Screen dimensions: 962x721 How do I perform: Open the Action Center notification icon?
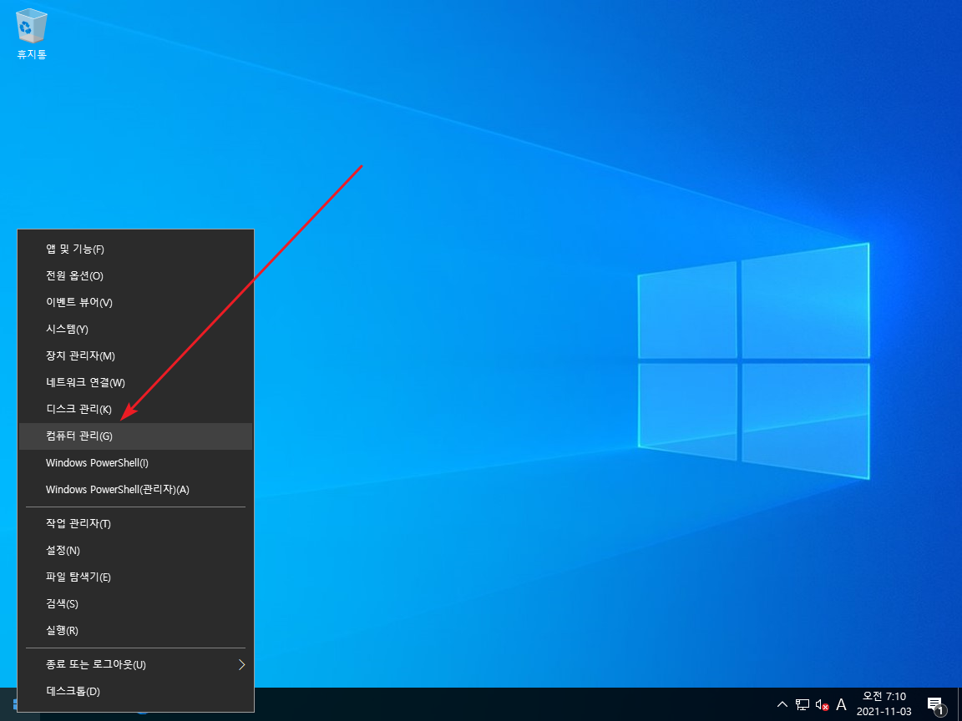pos(936,705)
